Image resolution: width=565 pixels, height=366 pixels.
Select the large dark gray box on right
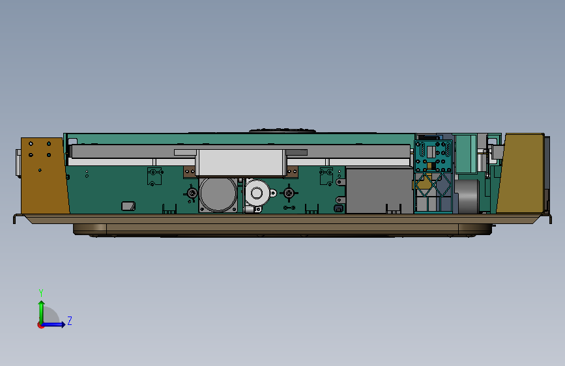pyautogui.click(x=379, y=190)
